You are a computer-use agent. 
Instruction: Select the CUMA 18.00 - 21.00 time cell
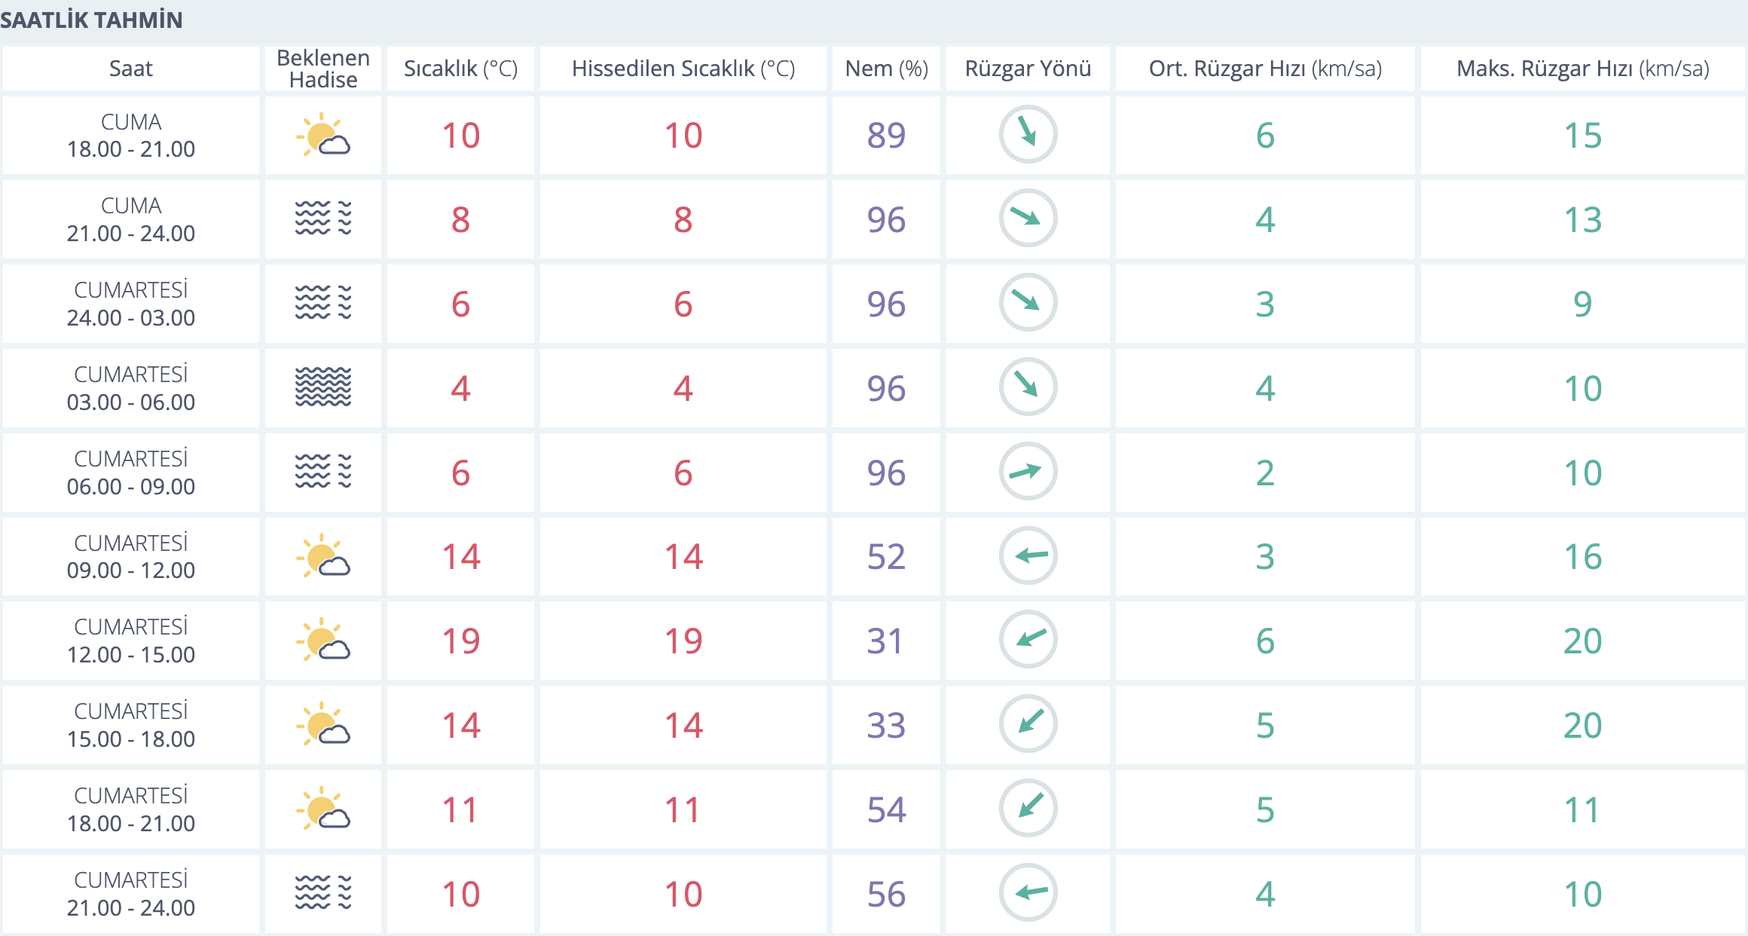click(x=131, y=135)
